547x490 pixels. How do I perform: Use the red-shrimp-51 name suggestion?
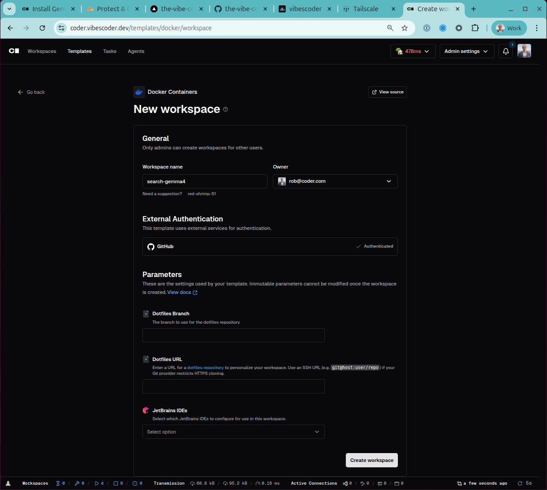click(x=202, y=194)
